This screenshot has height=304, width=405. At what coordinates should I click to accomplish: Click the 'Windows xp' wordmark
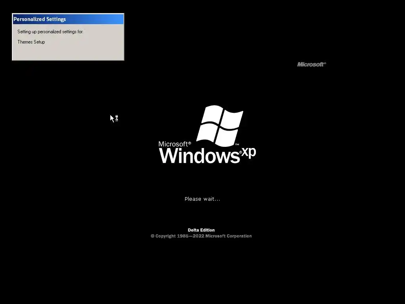click(207, 155)
